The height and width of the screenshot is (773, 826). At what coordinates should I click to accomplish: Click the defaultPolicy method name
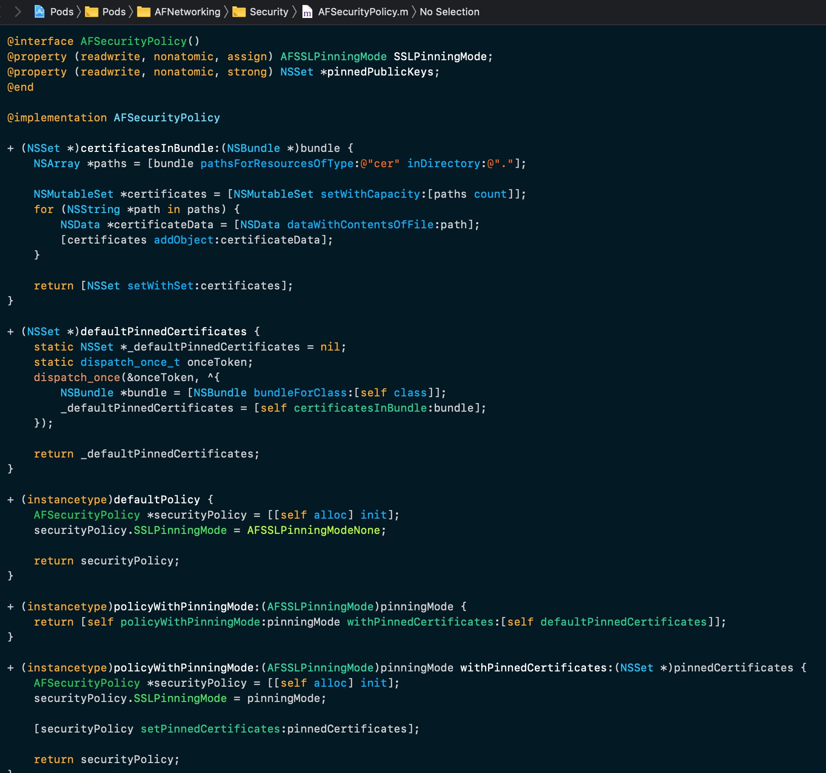[157, 500]
